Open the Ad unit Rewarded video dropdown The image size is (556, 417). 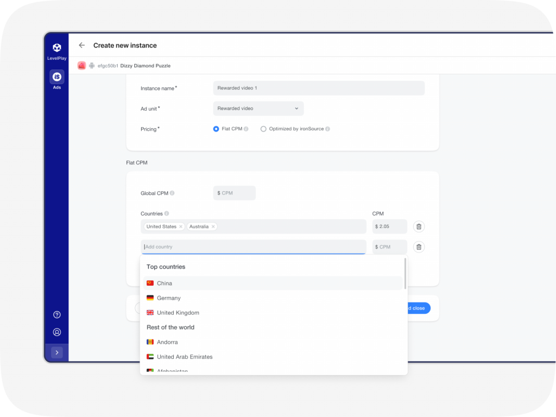pyautogui.click(x=258, y=109)
